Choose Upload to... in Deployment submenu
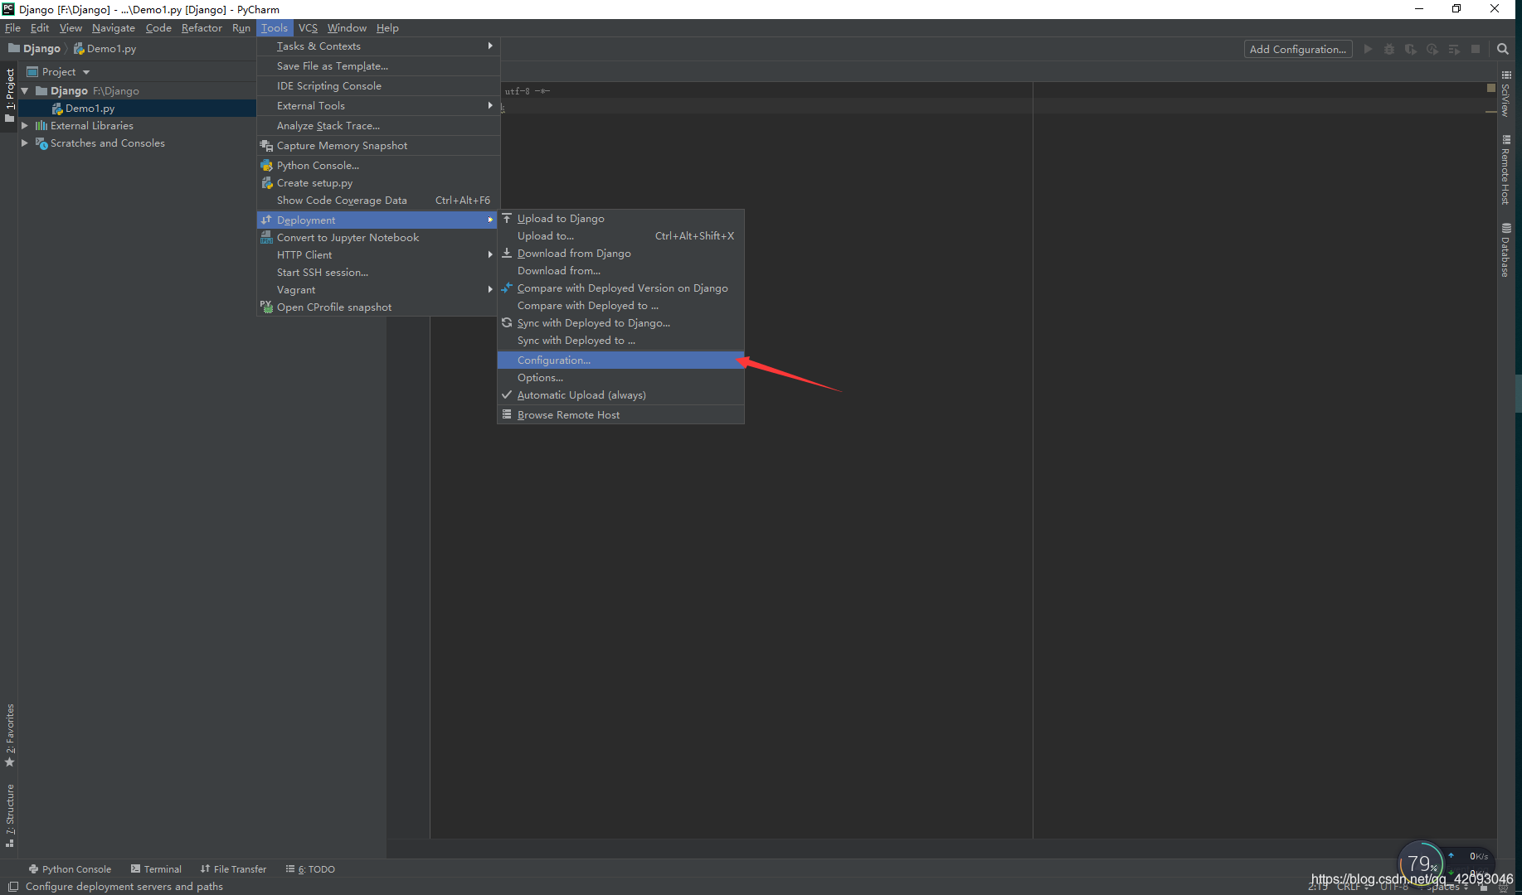The height and width of the screenshot is (895, 1522). (620, 236)
